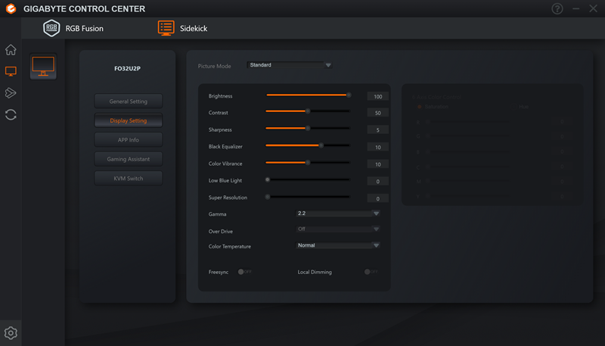This screenshot has height=346, width=605.
Task: Toggle the Local Dimming switch
Action: click(x=371, y=272)
